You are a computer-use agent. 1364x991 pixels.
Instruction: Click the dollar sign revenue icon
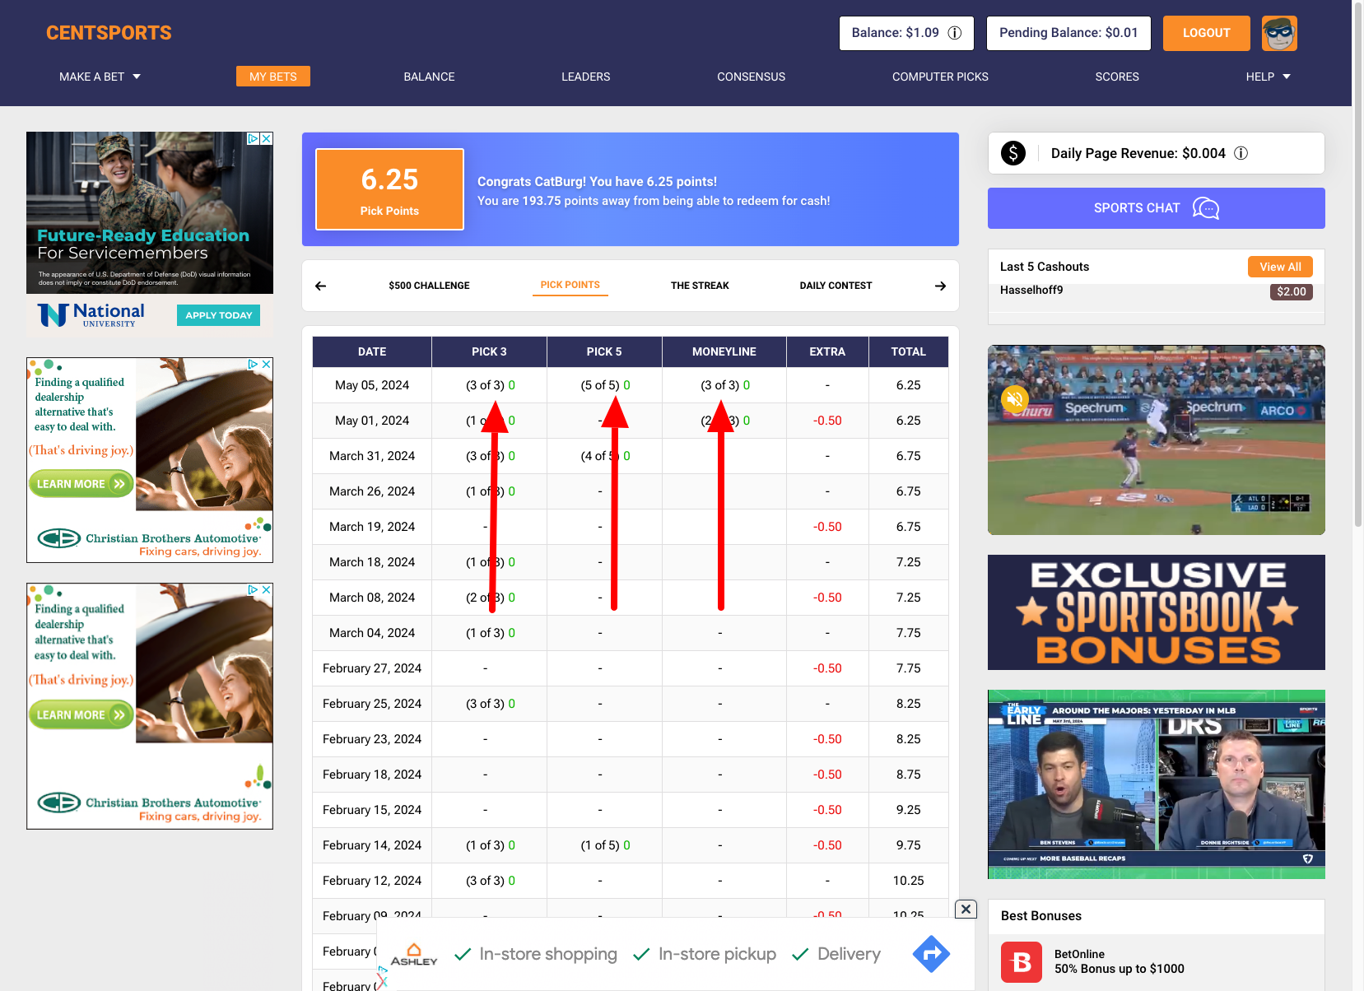click(x=1013, y=153)
